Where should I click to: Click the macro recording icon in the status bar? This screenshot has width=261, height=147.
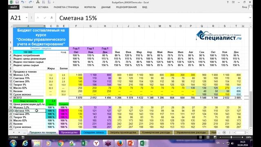23,137
